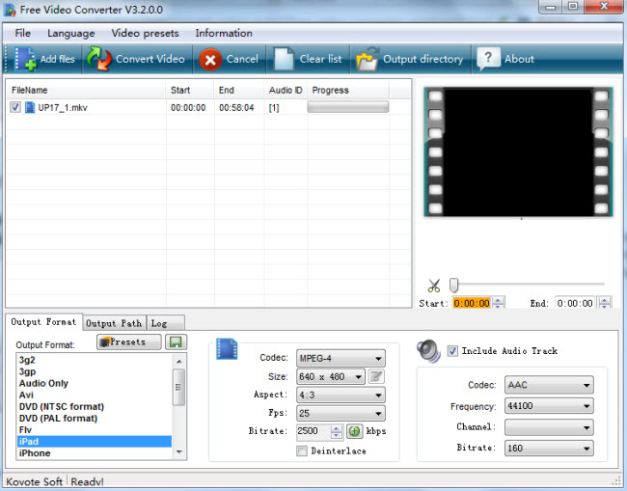Click the Output directory label
This screenshot has height=491, width=627.
coord(423,59)
